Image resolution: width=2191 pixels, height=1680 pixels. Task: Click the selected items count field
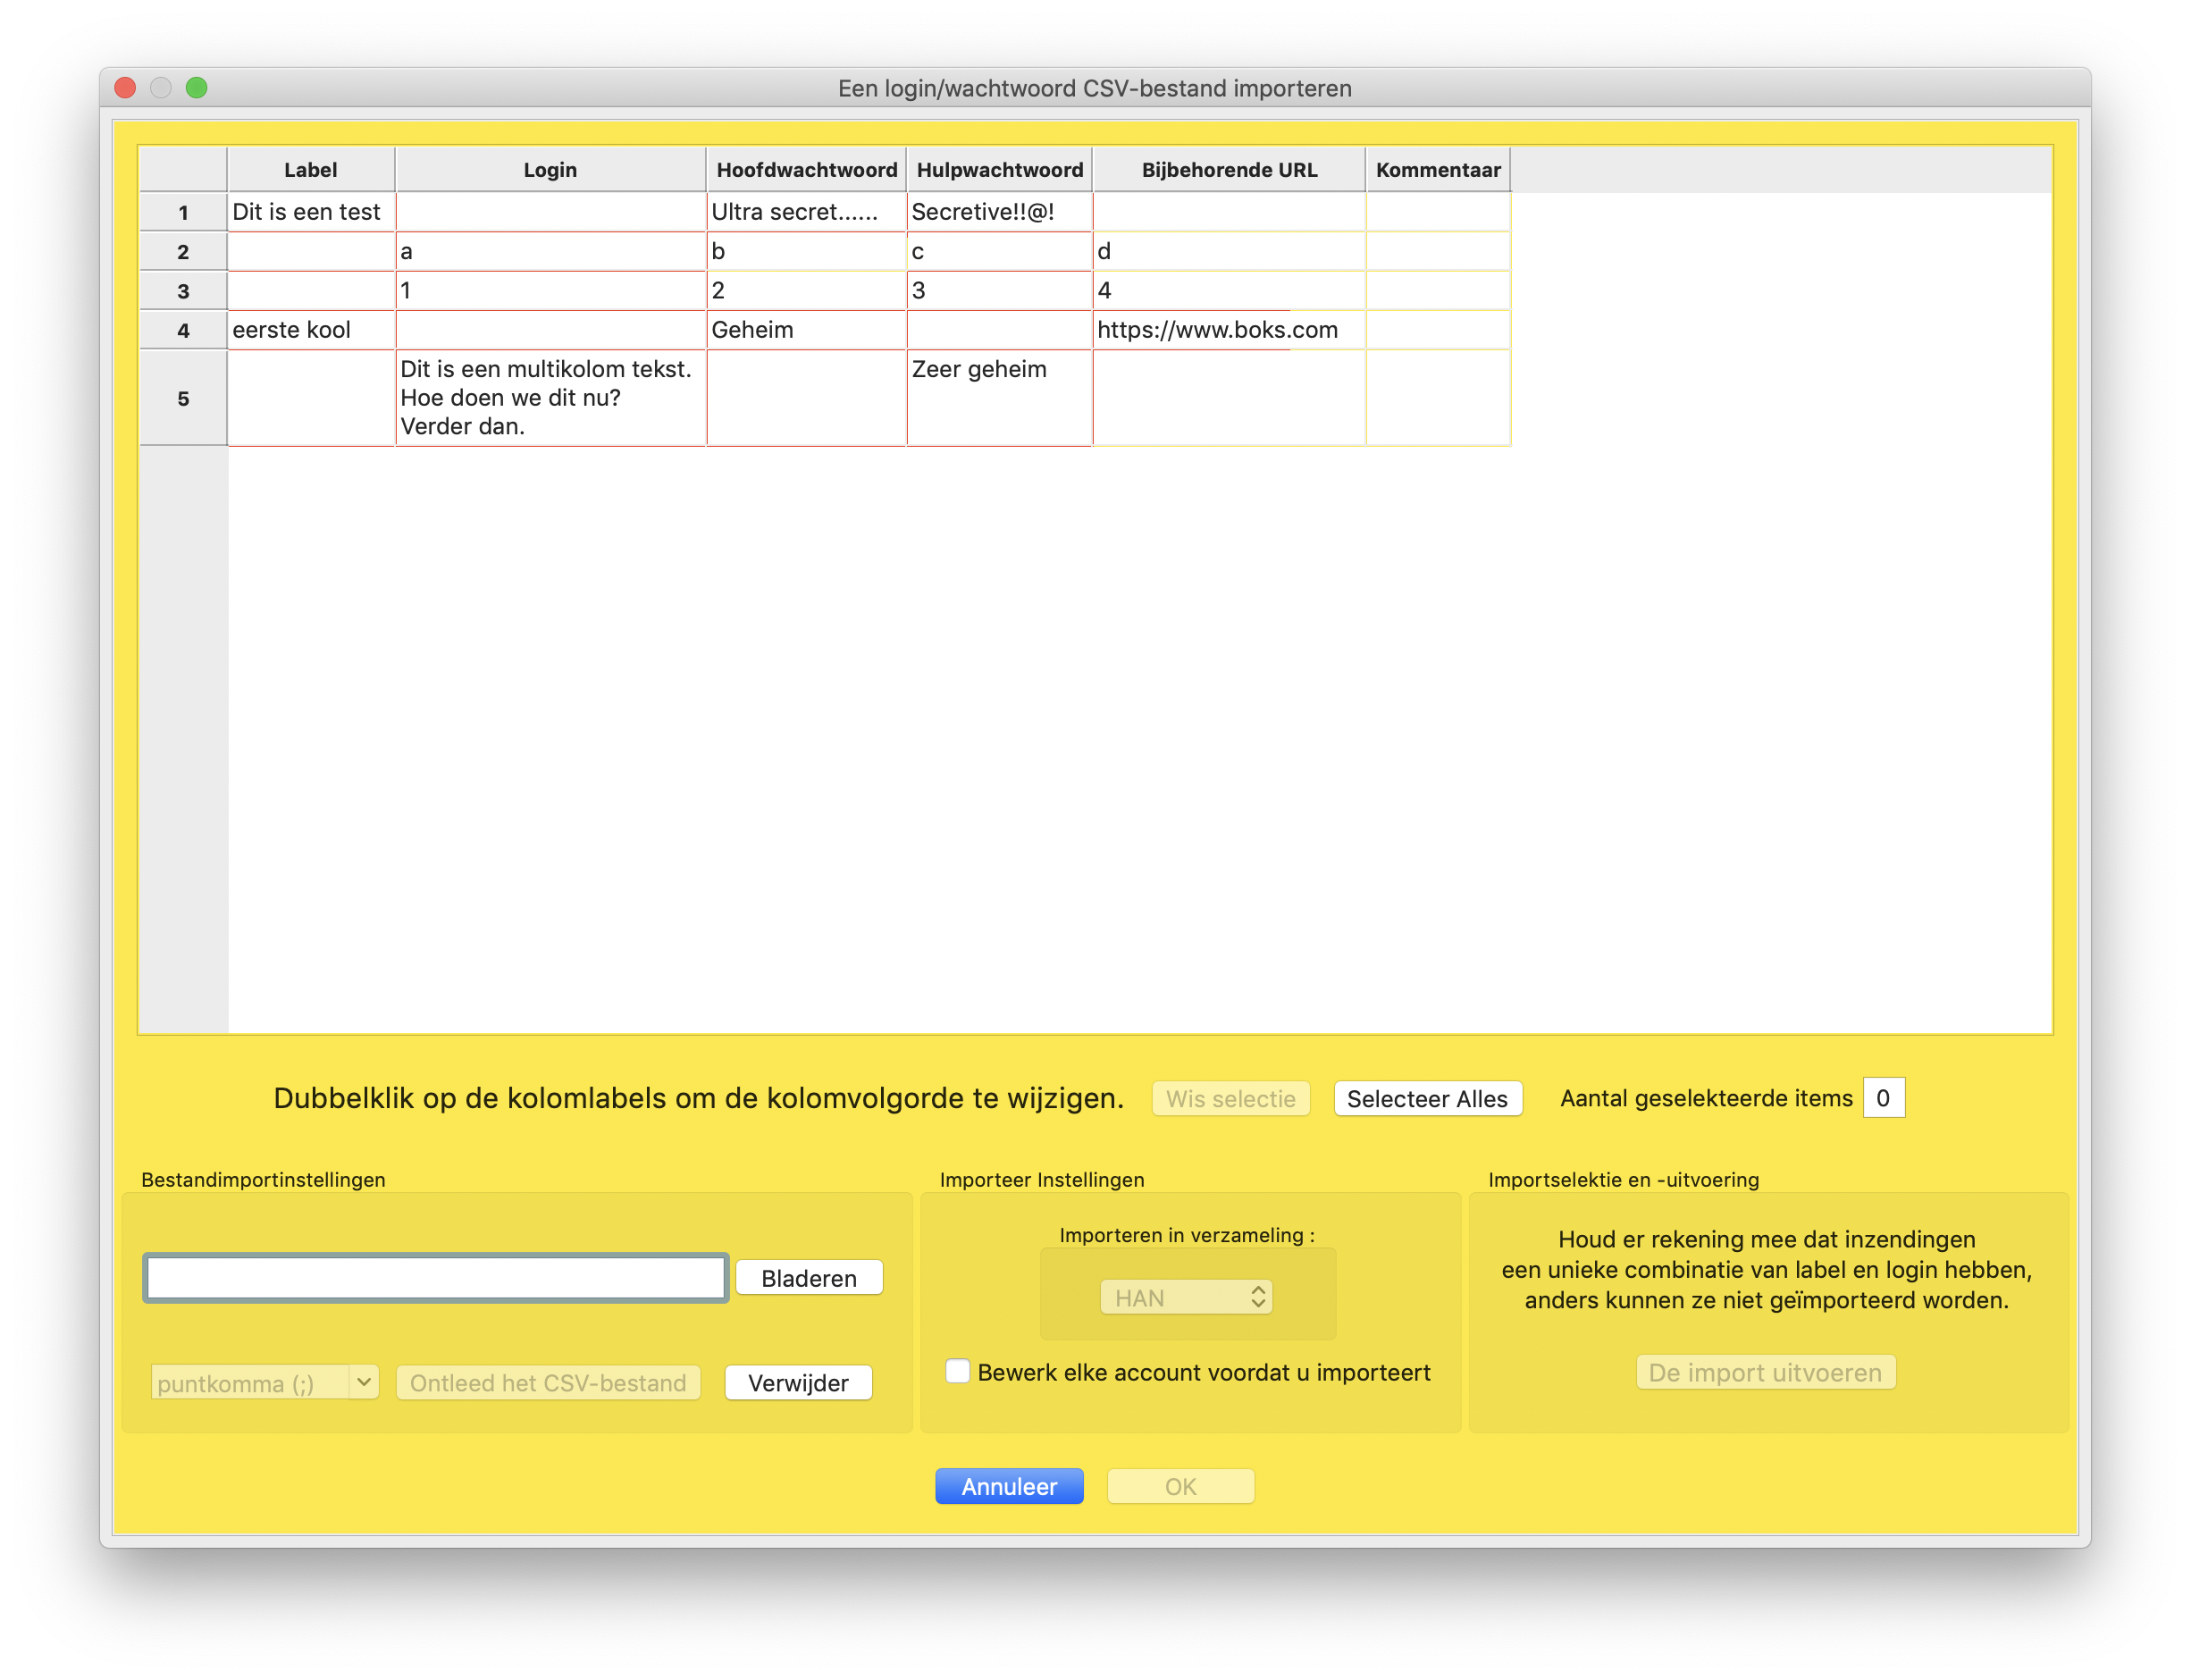[x=1883, y=1097]
